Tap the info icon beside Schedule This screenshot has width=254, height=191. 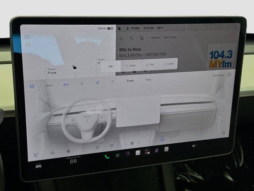pos(229,74)
